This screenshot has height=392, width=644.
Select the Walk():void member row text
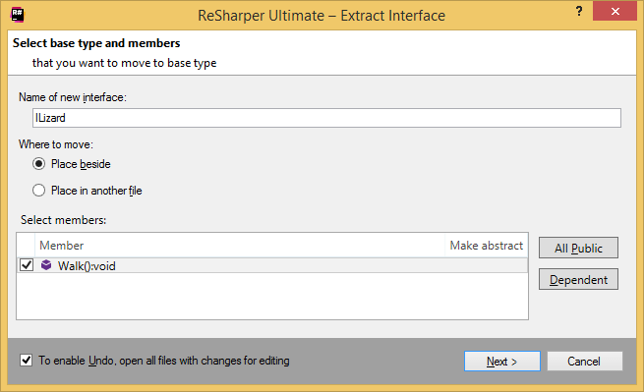(87, 266)
